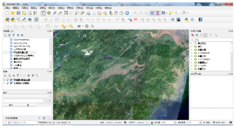Click the Select by Location yellow pin icon
Image resolution: width=235 pixels, height=126 pixels.
71,26
